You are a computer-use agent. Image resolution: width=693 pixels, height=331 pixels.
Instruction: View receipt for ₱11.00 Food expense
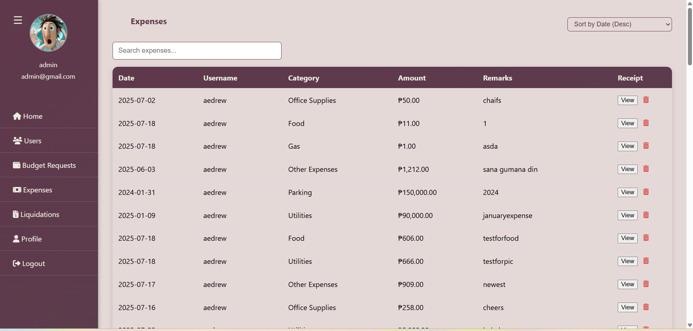click(x=627, y=123)
